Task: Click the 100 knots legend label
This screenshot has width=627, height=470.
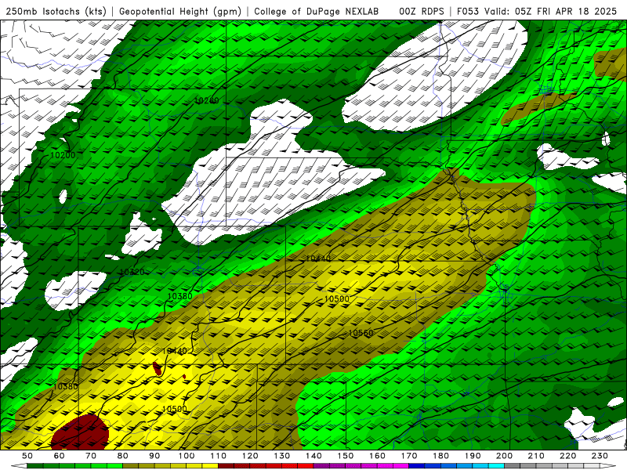Action: point(187,456)
